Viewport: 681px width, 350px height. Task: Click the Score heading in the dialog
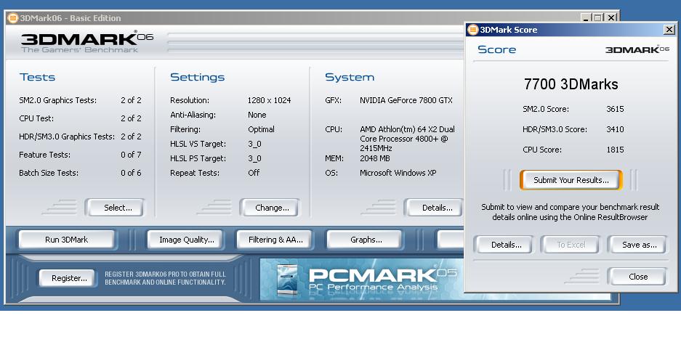[497, 49]
